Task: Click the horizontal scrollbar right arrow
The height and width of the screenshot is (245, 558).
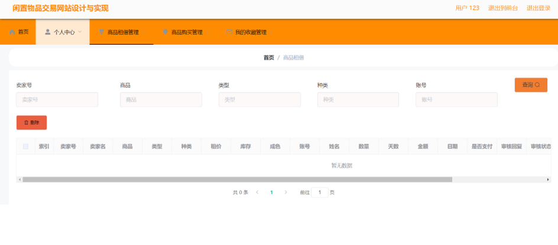Action: click(x=548, y=180)
